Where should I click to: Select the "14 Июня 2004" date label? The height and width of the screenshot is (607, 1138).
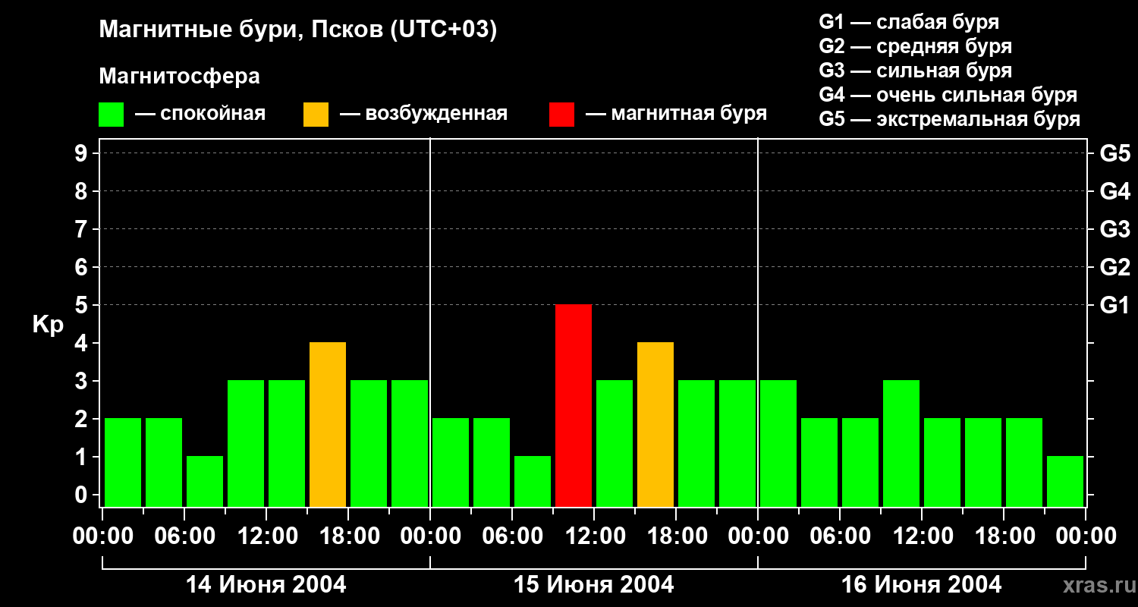[266, 585]
